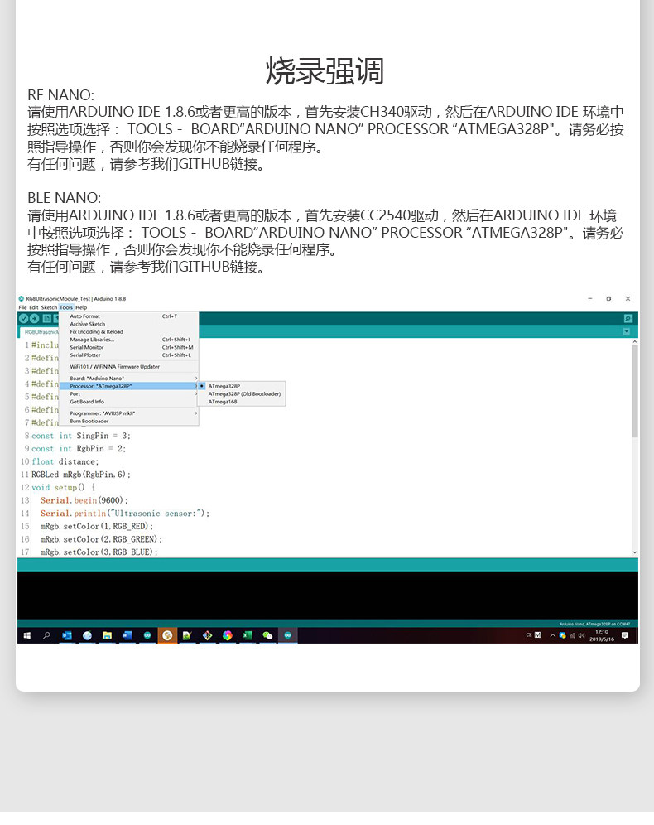
Task: Click the editor vertical scrollbar thumb
Action: coord(635,391)
